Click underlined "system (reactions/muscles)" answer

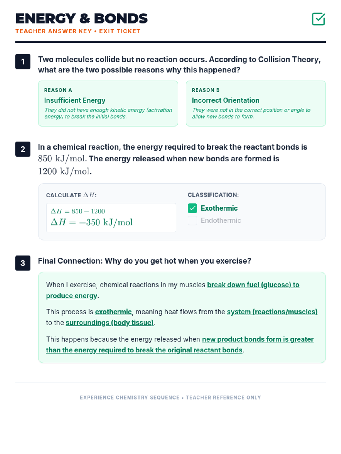272,312
